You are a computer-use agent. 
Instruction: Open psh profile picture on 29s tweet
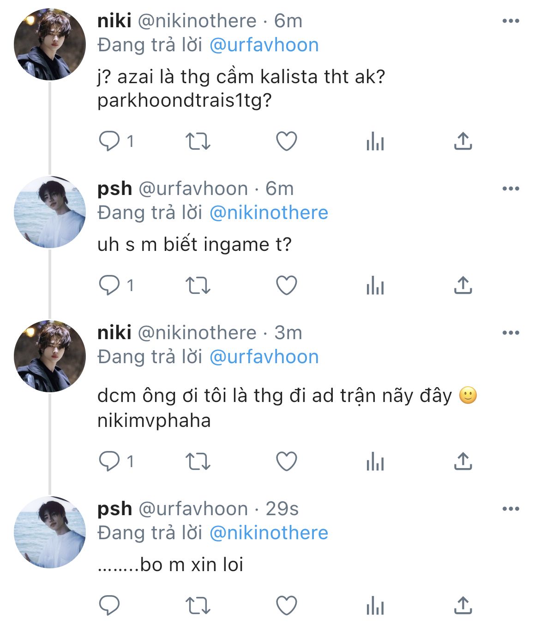point(50,532)
